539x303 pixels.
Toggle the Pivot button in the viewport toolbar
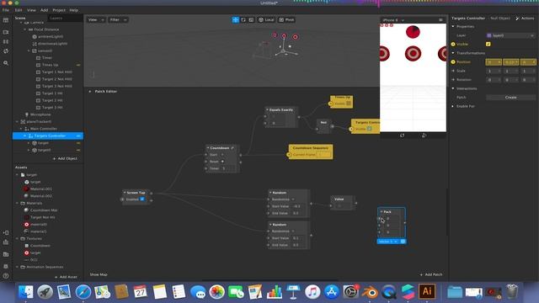286,20
